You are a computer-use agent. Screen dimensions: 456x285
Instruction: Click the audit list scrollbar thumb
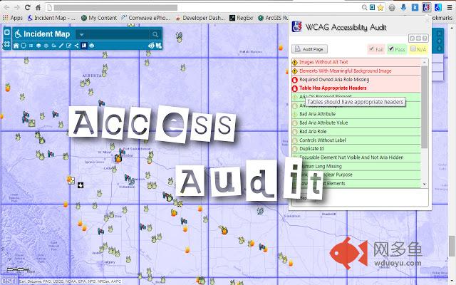point(425,107)
